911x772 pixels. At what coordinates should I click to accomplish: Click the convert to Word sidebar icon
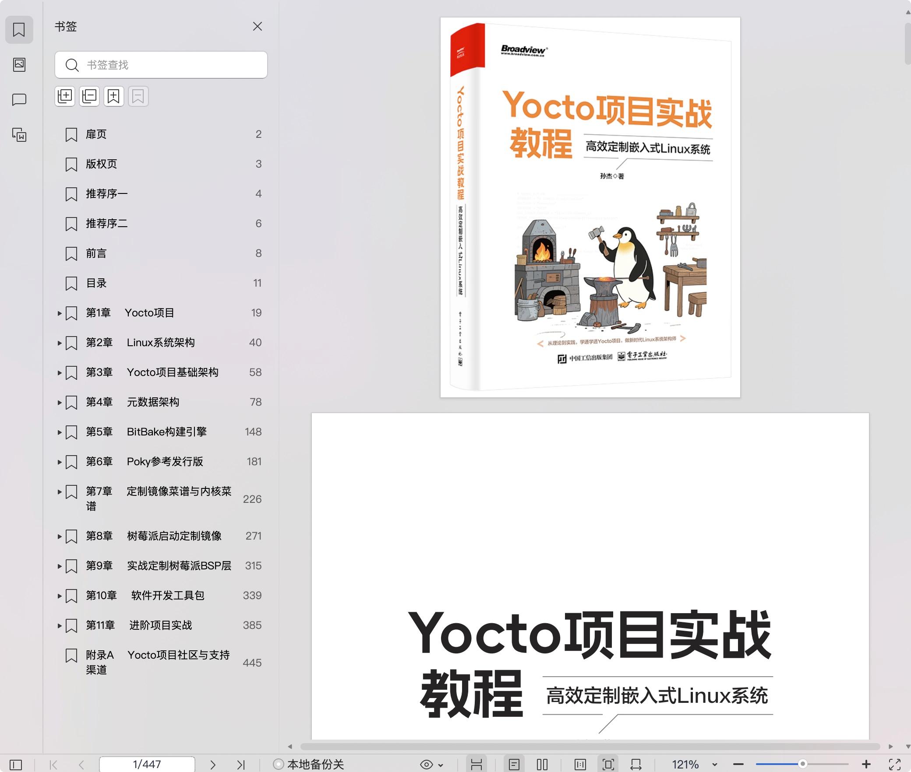pyautogui.click(x=19, y=135)
